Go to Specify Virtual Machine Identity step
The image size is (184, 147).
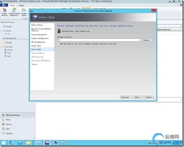pyautogui.click(x=41, y=29)
